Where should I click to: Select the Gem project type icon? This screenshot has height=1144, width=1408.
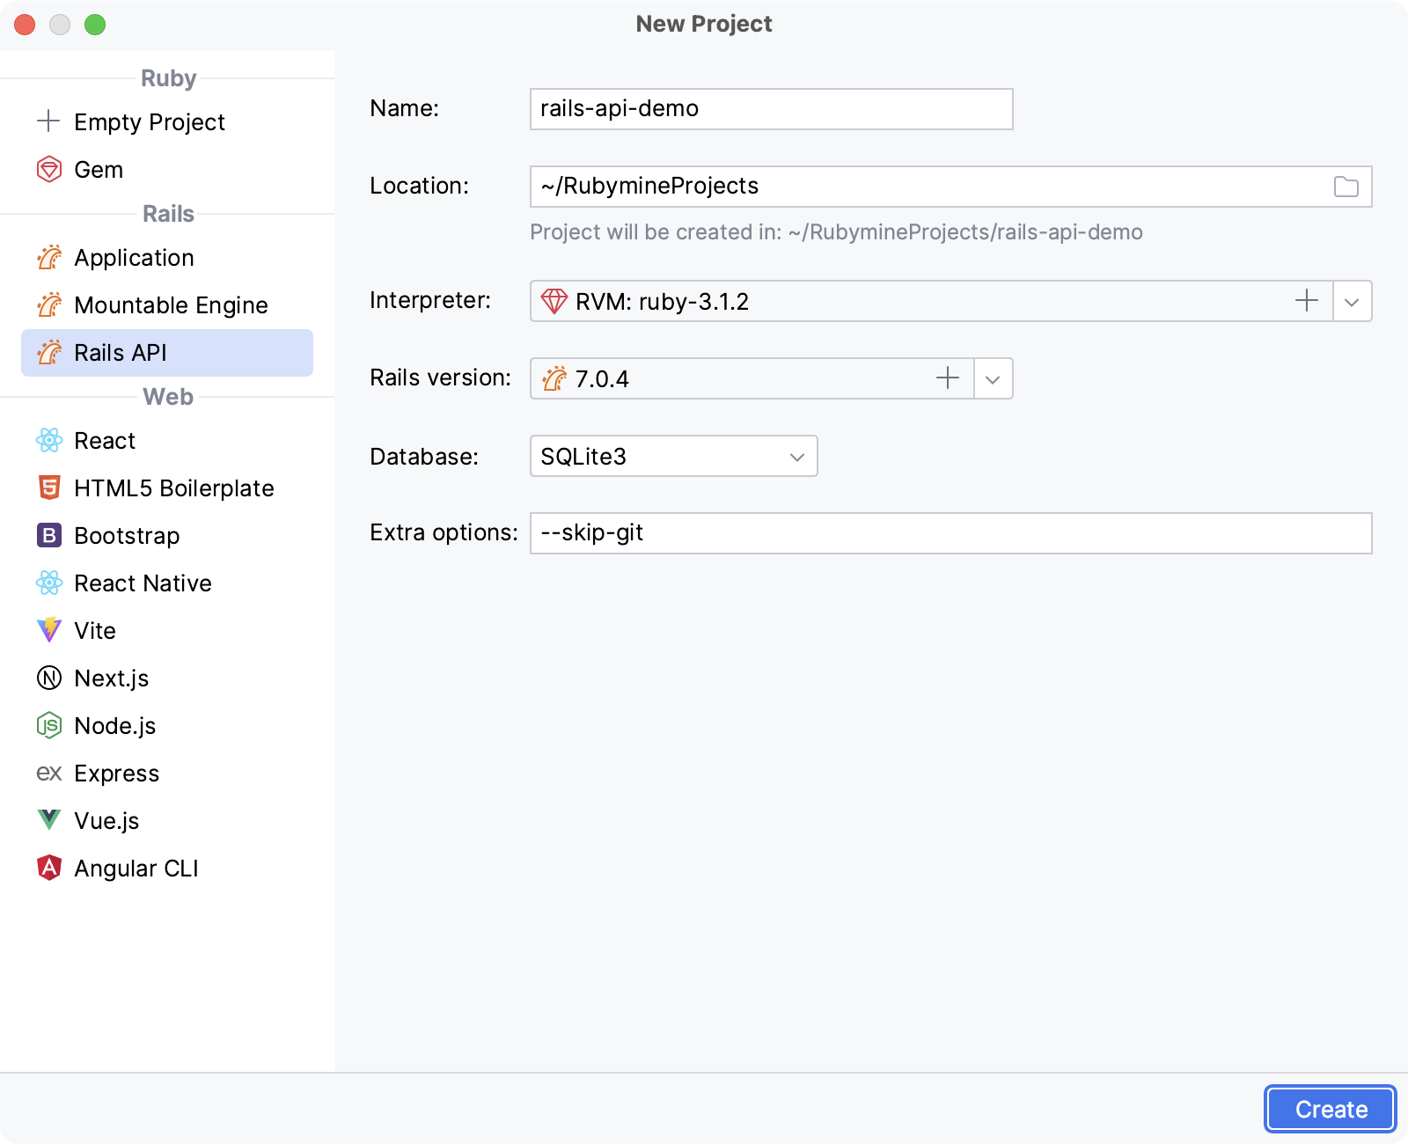point(49,169)
